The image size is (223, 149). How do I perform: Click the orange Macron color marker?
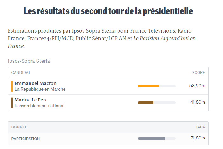coord(12,86)
